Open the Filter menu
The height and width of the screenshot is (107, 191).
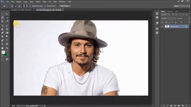[44, 2]
